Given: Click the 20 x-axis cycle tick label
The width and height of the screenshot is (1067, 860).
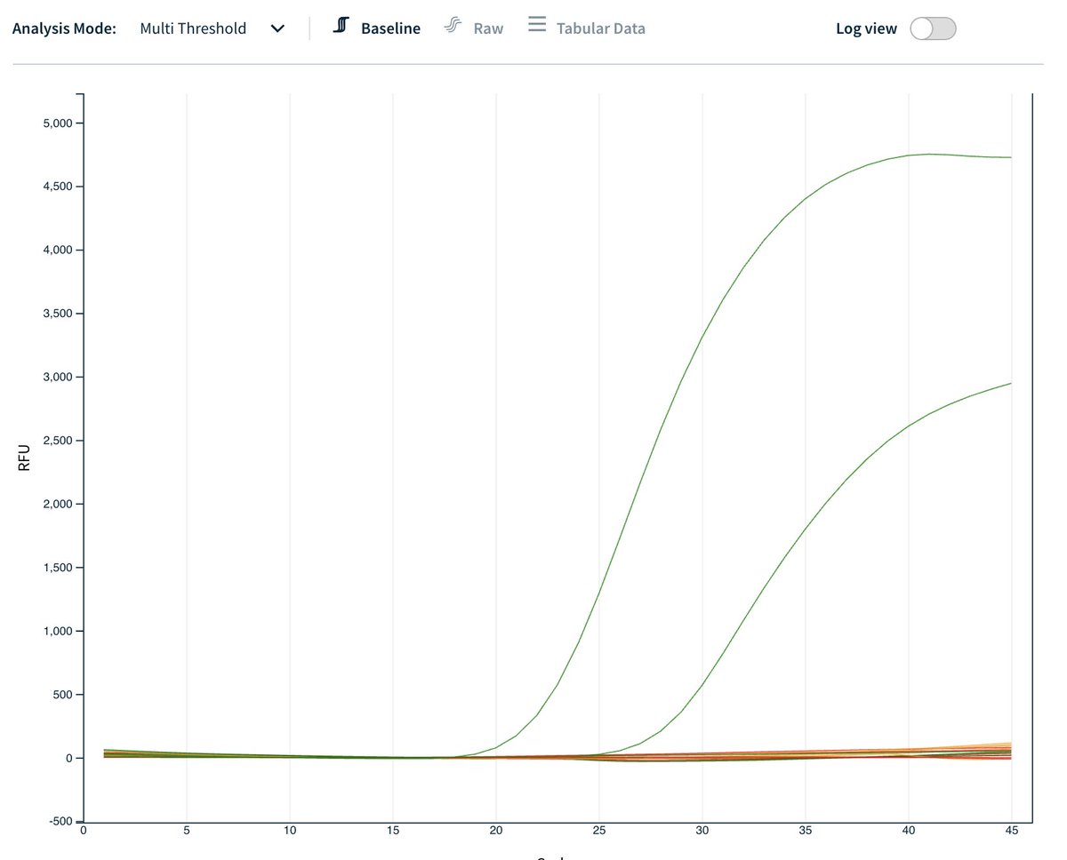Looking at the screenshot, I should coord(495,832).
